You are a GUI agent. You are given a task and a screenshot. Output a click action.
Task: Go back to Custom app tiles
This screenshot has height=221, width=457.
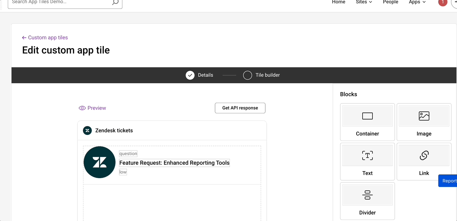pyautogui.click(x=45, y=38)
